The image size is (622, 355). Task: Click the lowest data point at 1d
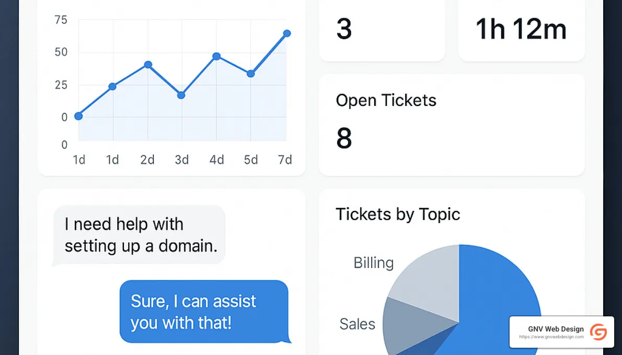[x=78, y=116]
